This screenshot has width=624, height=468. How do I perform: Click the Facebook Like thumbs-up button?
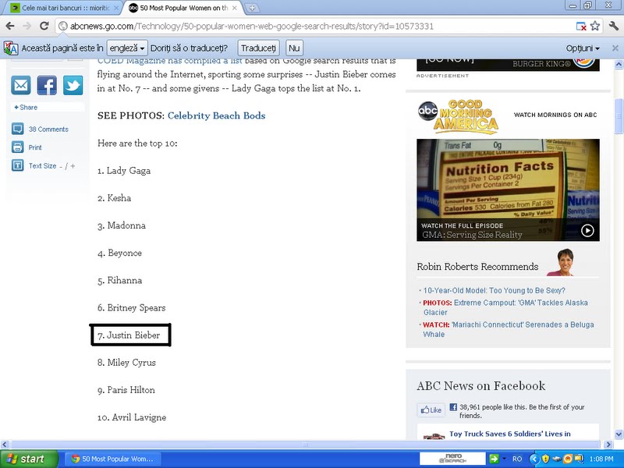click(431, 410)
